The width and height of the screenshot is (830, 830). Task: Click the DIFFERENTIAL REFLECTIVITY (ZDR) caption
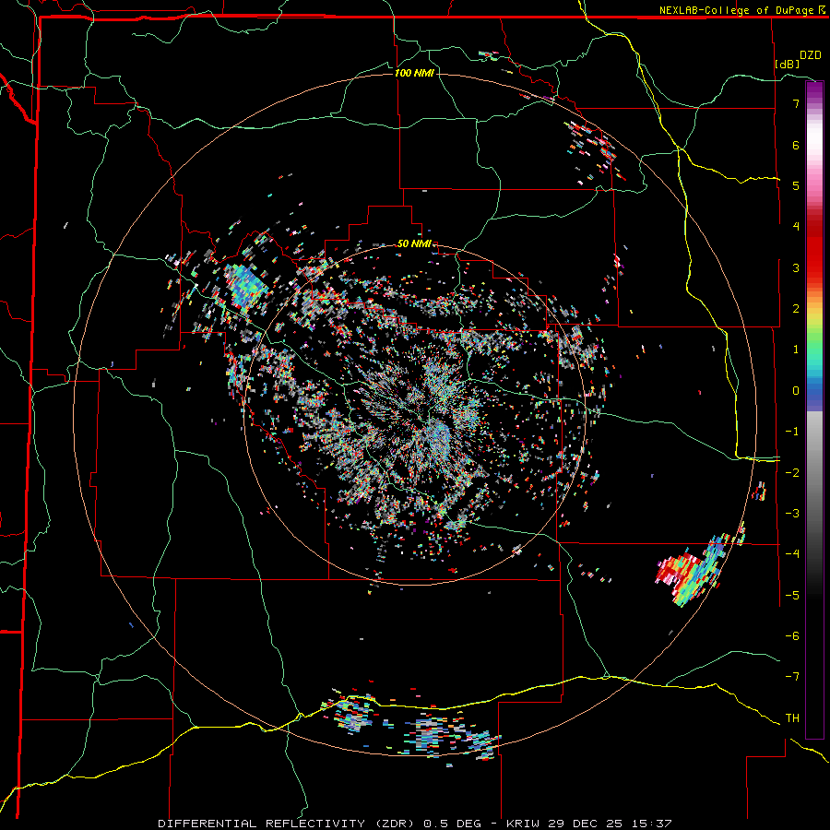tap(289, 824)
